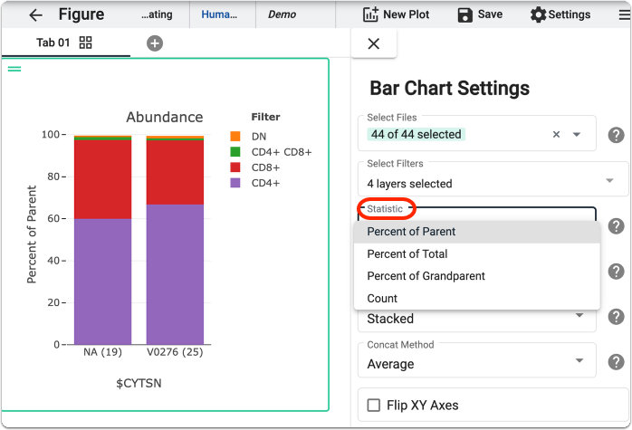Image resolution: width=632 pixels, height=430 pixels.
Task: Click the 44 of 44 selected chip
Action: pyautogui.click(x=416, y=134)
